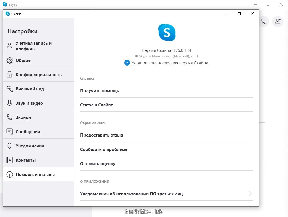The width and height of the screenshot is (288, 217).
Task: Close the background Skype main window
Action: 281,4
